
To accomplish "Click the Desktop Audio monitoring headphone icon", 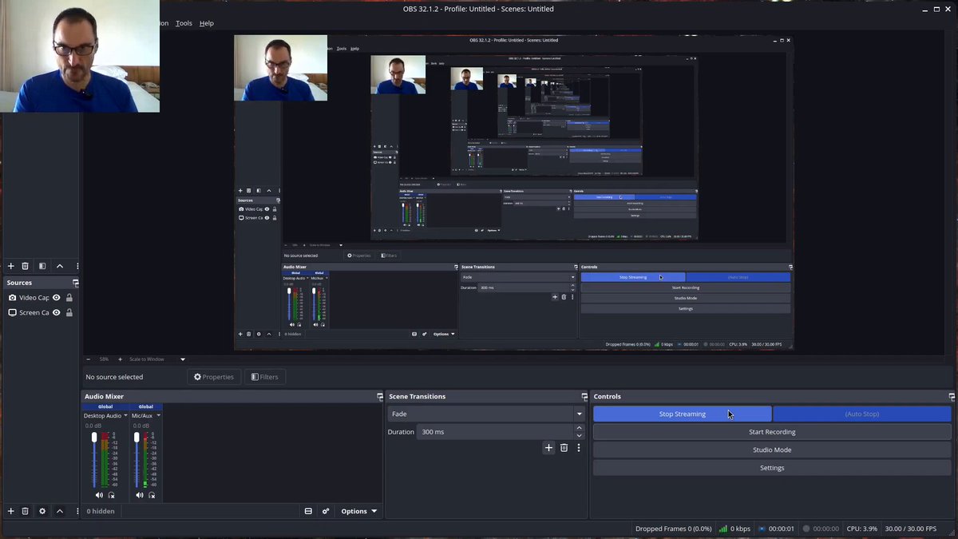I will coord(110,495).
